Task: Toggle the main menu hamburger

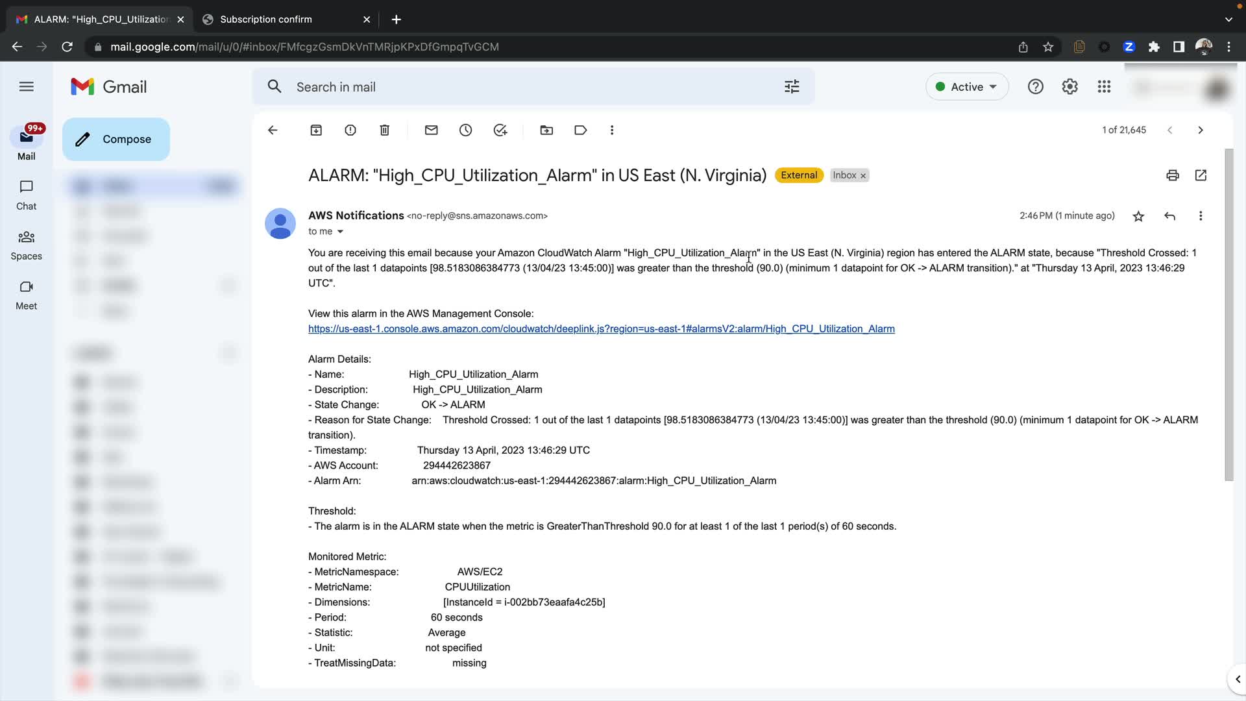Action: 27,87
